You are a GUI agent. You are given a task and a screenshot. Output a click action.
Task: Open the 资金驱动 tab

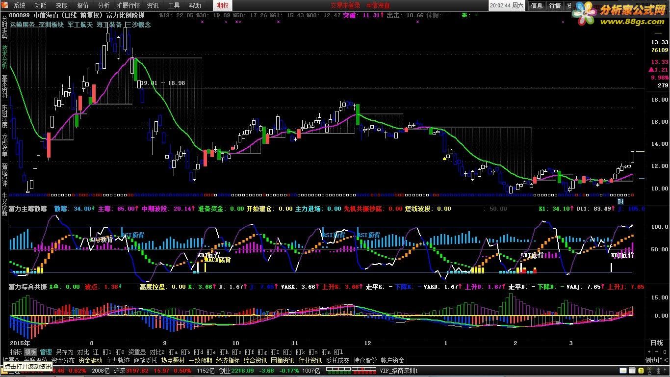point(90,360)
